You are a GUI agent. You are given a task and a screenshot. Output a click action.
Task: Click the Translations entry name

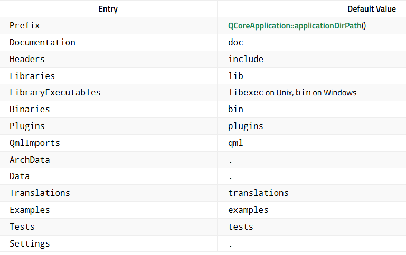pyautogui.click(x=40, y=193)
